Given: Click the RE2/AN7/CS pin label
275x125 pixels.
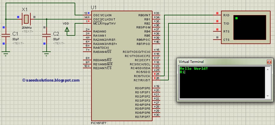Looking at the screenshot, I should coord(102,68).
